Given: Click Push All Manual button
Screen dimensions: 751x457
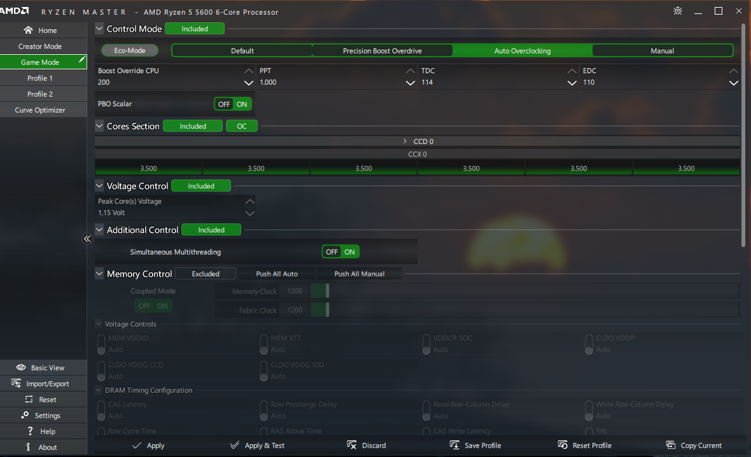Looking at the screenshot, I should coord(359,274).
